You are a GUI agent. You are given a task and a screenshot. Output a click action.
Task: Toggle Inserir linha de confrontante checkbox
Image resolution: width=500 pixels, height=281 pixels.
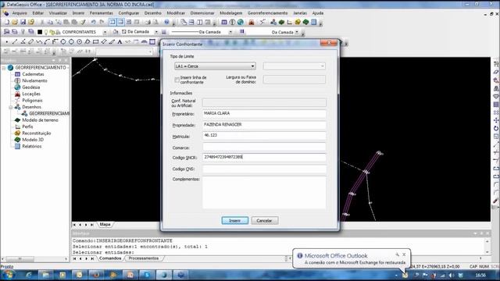pos(177,80)
